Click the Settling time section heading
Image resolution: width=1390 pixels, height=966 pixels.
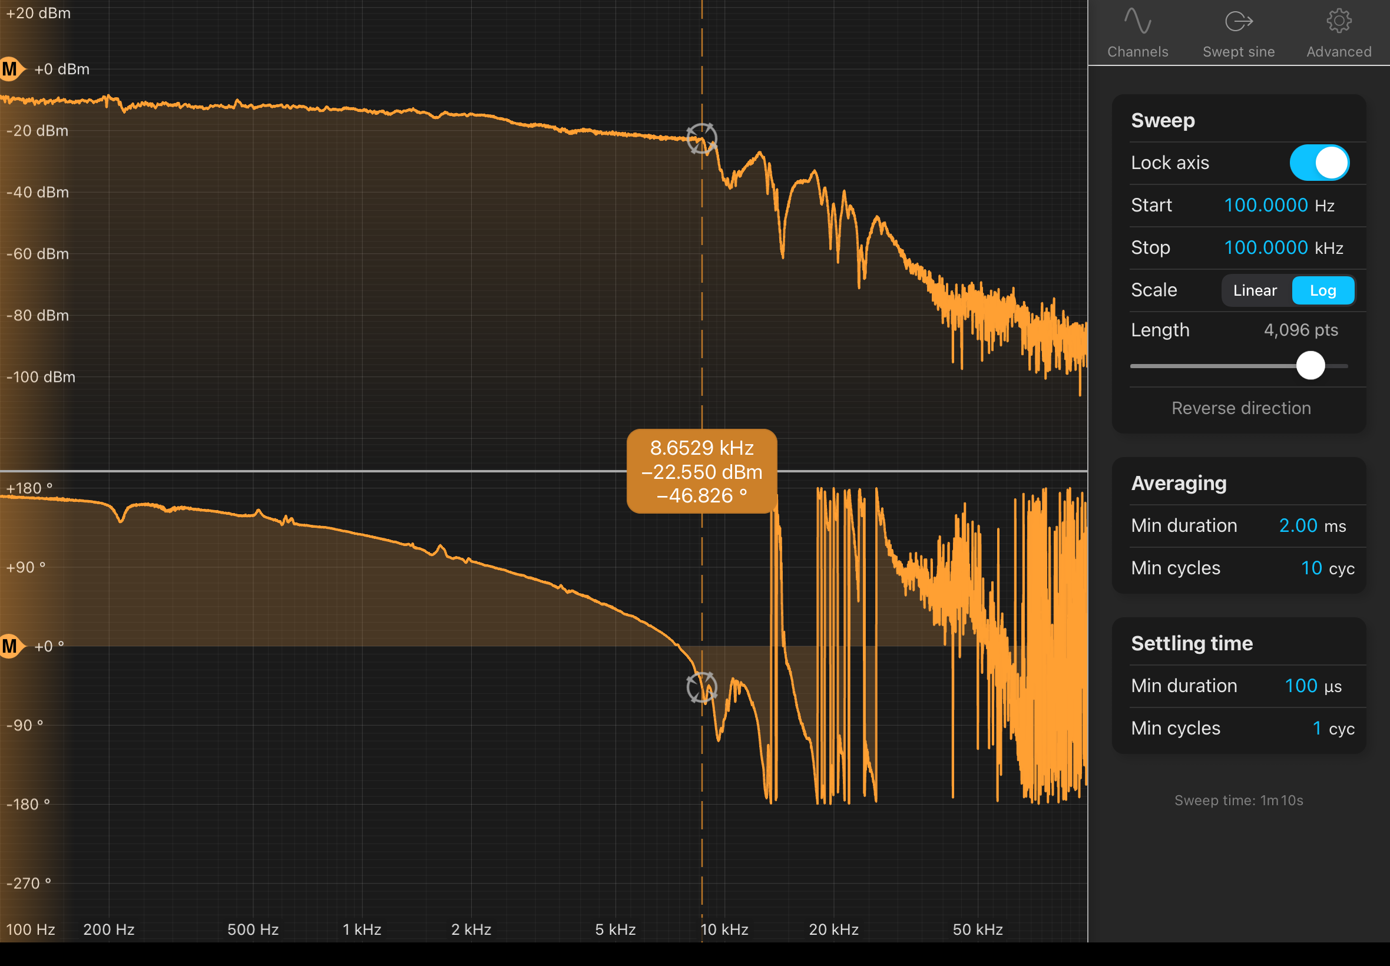tap(1192, 643)
